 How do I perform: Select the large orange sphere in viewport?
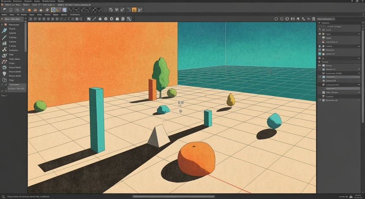(196, 158)
